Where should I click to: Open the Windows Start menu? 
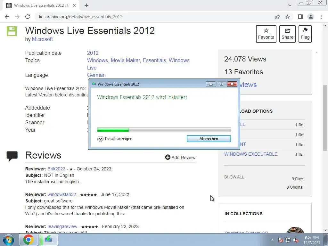[x=9, y=240]
